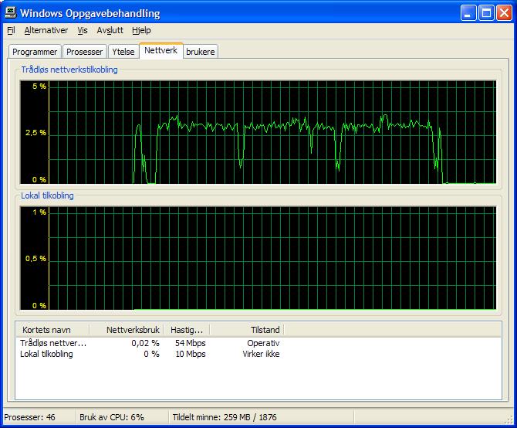Maximize the Task Manager window
This screenshot has width=517, height=428.
(x=486, y=13)
